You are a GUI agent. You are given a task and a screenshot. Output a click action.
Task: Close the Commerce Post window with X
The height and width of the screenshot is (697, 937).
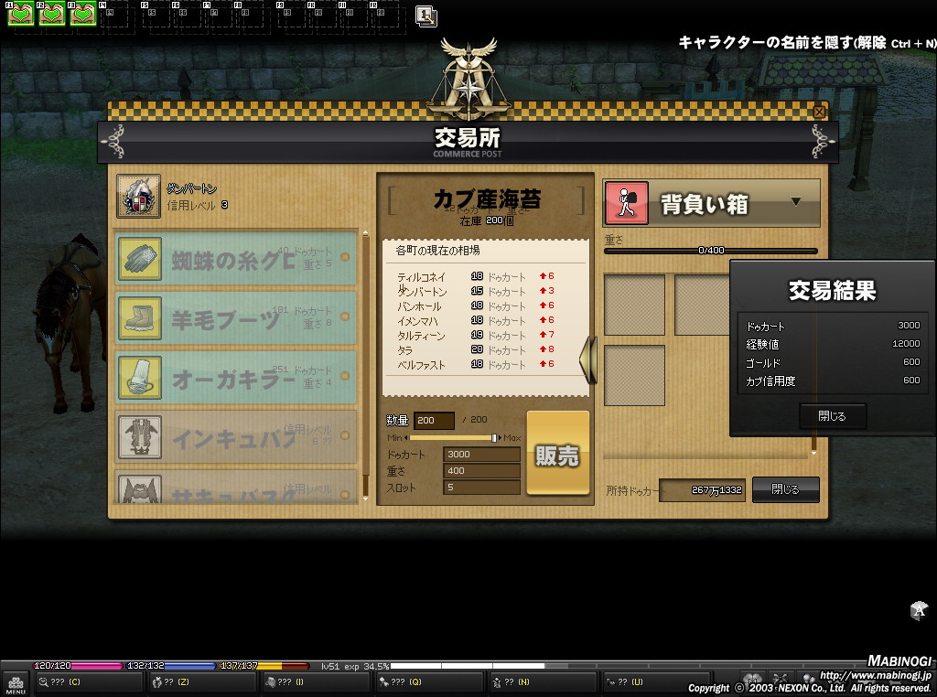[x=819, y=112]
